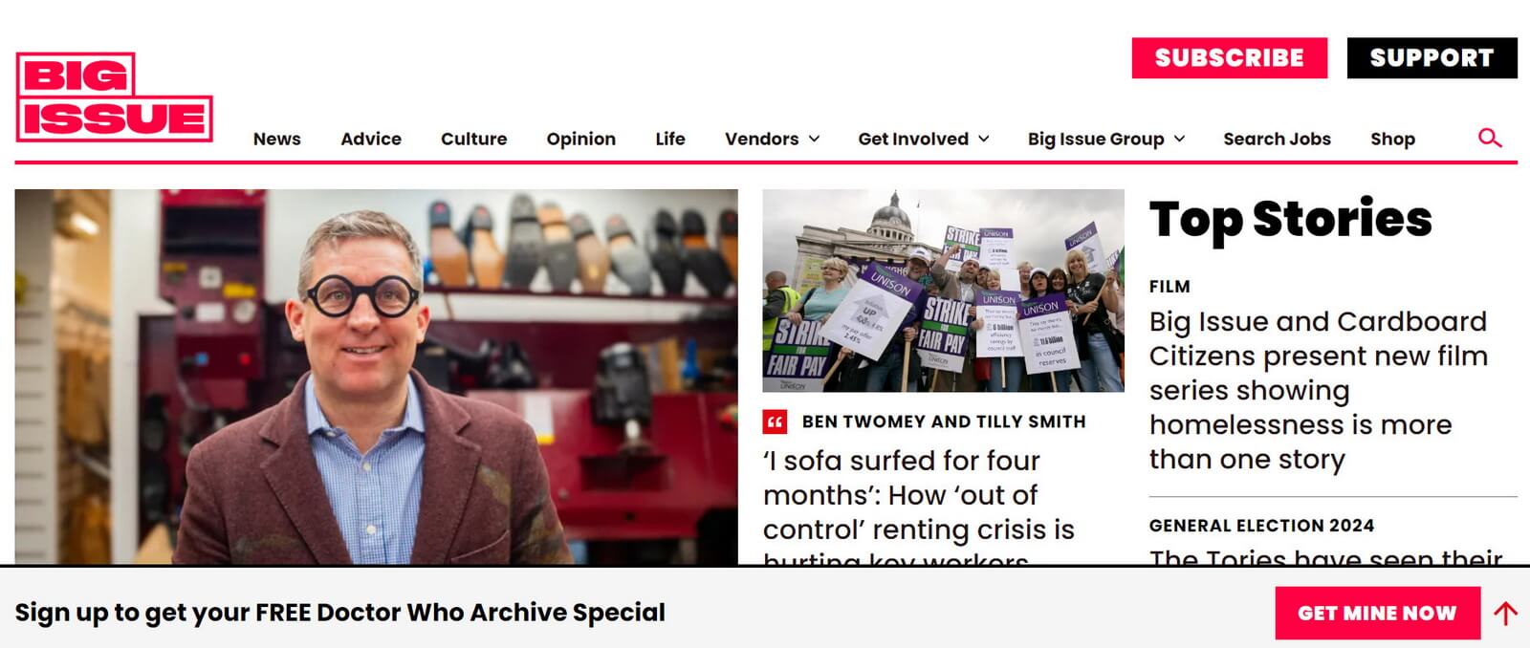Click the Get Mine Now button
1530x648 pixels.
click(x=1377, y=613)
